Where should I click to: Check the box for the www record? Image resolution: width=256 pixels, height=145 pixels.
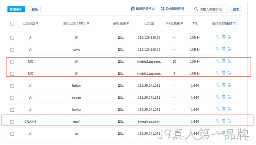(12, 50)
